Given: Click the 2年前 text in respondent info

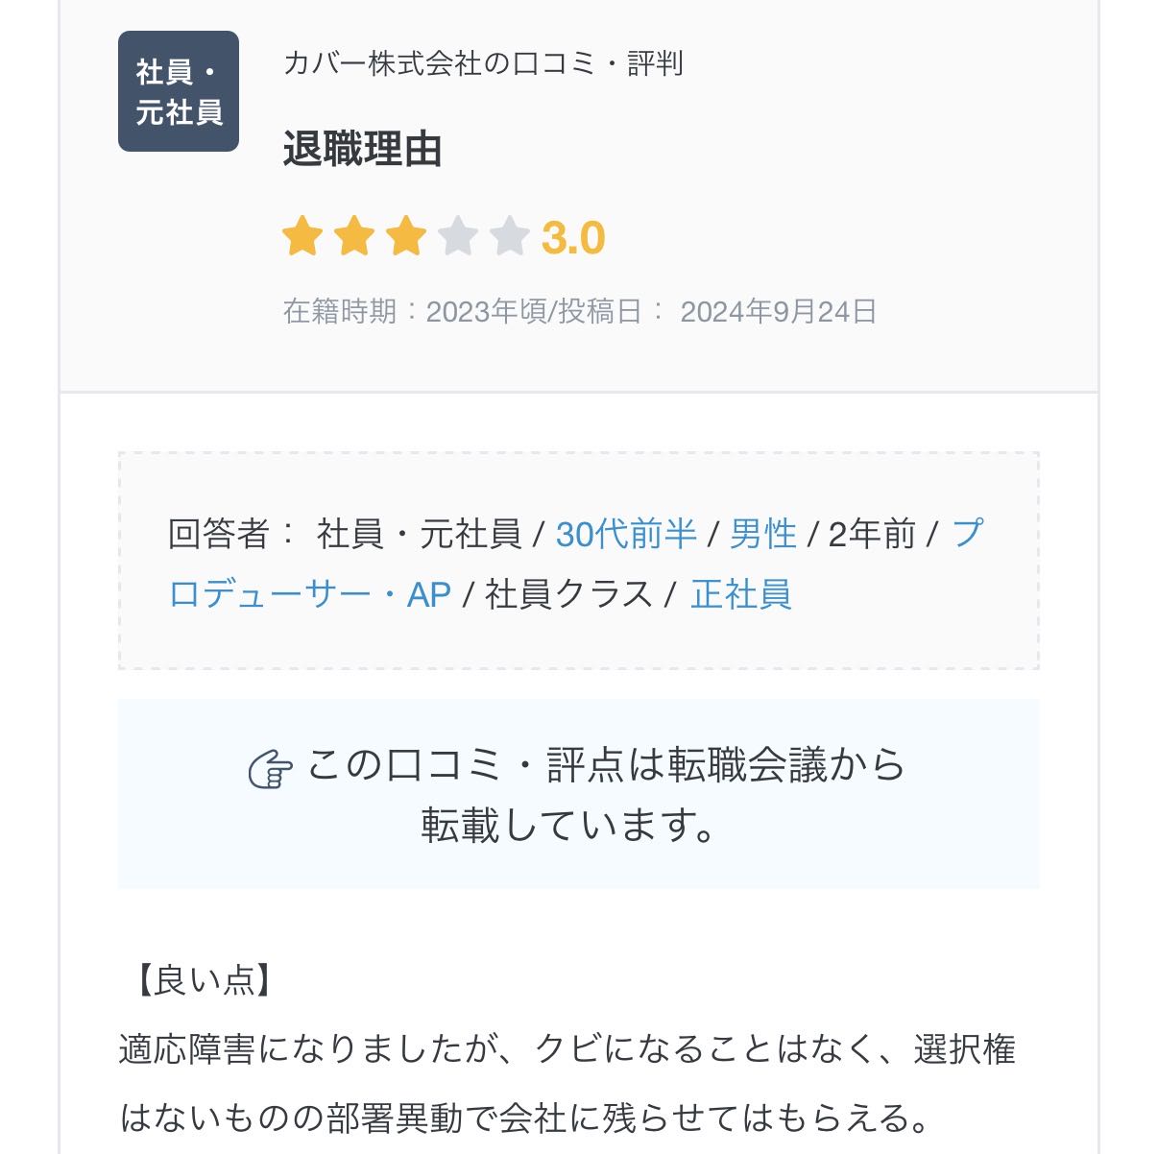Looking at the screenshot, I should [872, 534].
